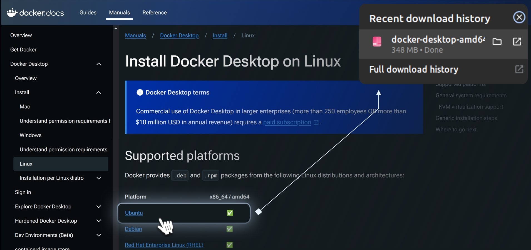Click external link icon after paid subscription

pos(316,123)
